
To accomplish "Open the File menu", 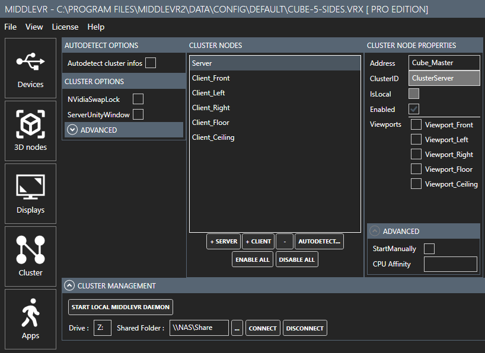I will click(11, 27).
